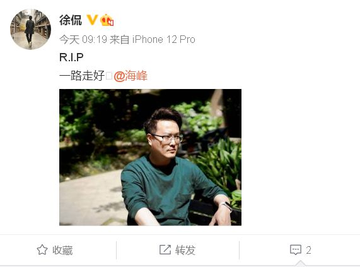Click the star icon beside 收藏

(42, 250)
